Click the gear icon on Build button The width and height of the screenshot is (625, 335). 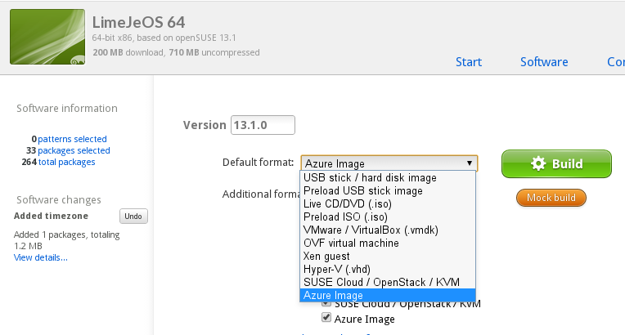[537, 163]
